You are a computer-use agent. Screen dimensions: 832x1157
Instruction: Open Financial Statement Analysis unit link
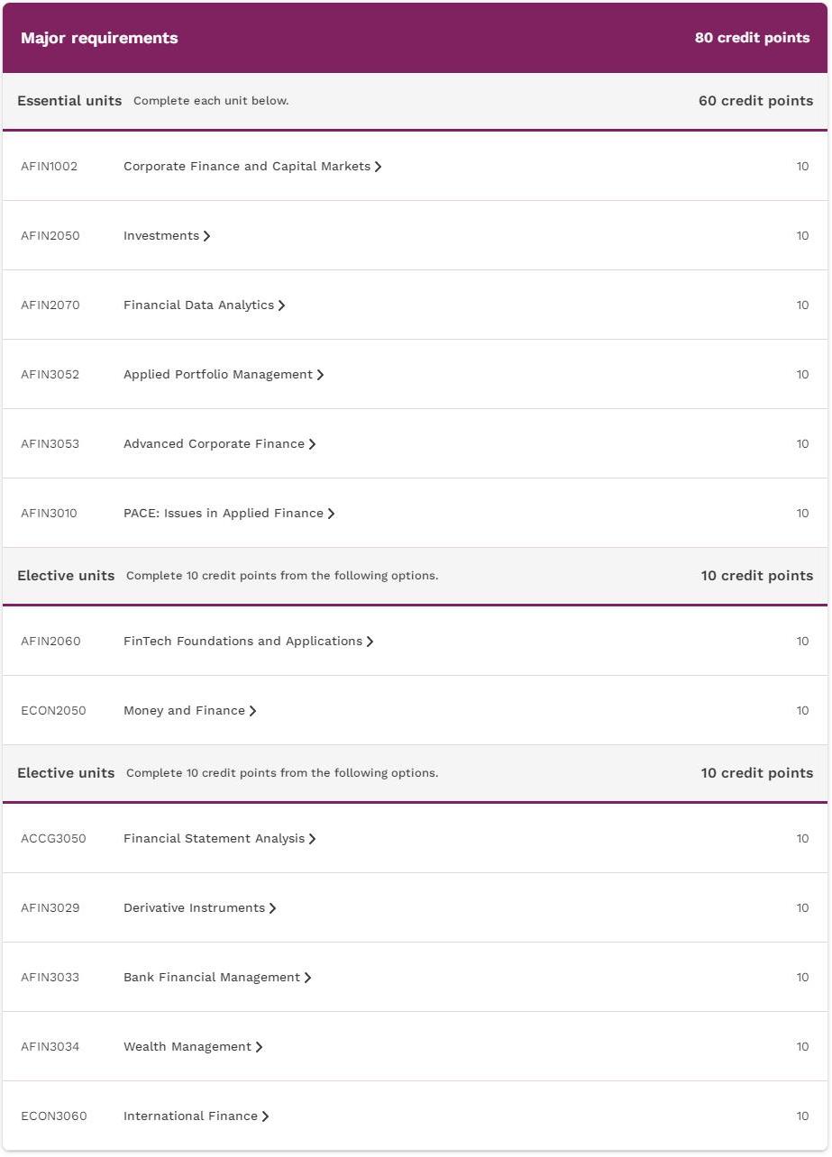219,839
